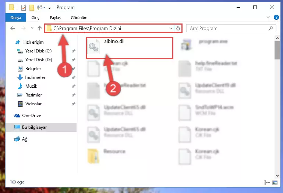Image resolution: width=283 pixels, height=193 pixels.
Task: Go back with the back arrow
Action: [x=13, y=28]
